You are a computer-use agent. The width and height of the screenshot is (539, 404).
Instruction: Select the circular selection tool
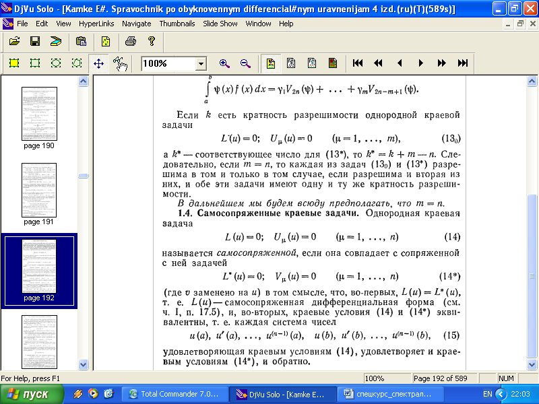click(56, 63)
